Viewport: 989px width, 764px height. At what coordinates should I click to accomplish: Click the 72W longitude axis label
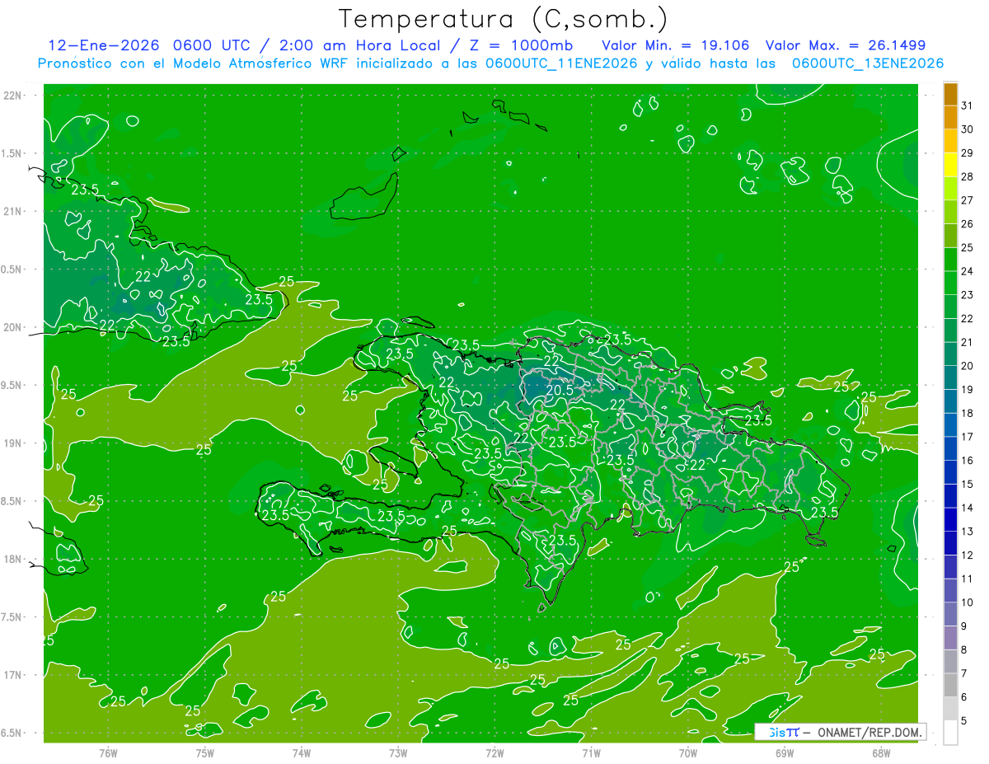coord(495,752)
